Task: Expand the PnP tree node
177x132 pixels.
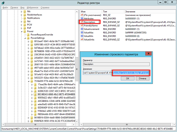Action: coord(22,28)
